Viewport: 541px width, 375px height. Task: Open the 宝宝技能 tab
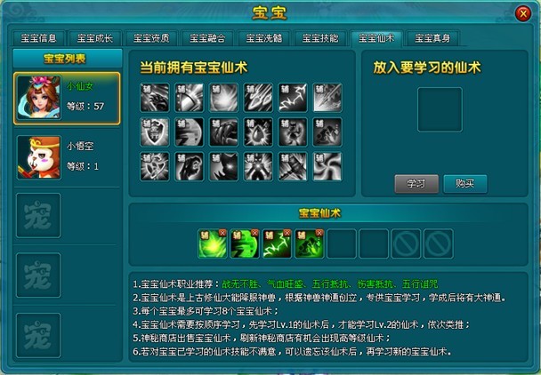[x=320, y=38]
